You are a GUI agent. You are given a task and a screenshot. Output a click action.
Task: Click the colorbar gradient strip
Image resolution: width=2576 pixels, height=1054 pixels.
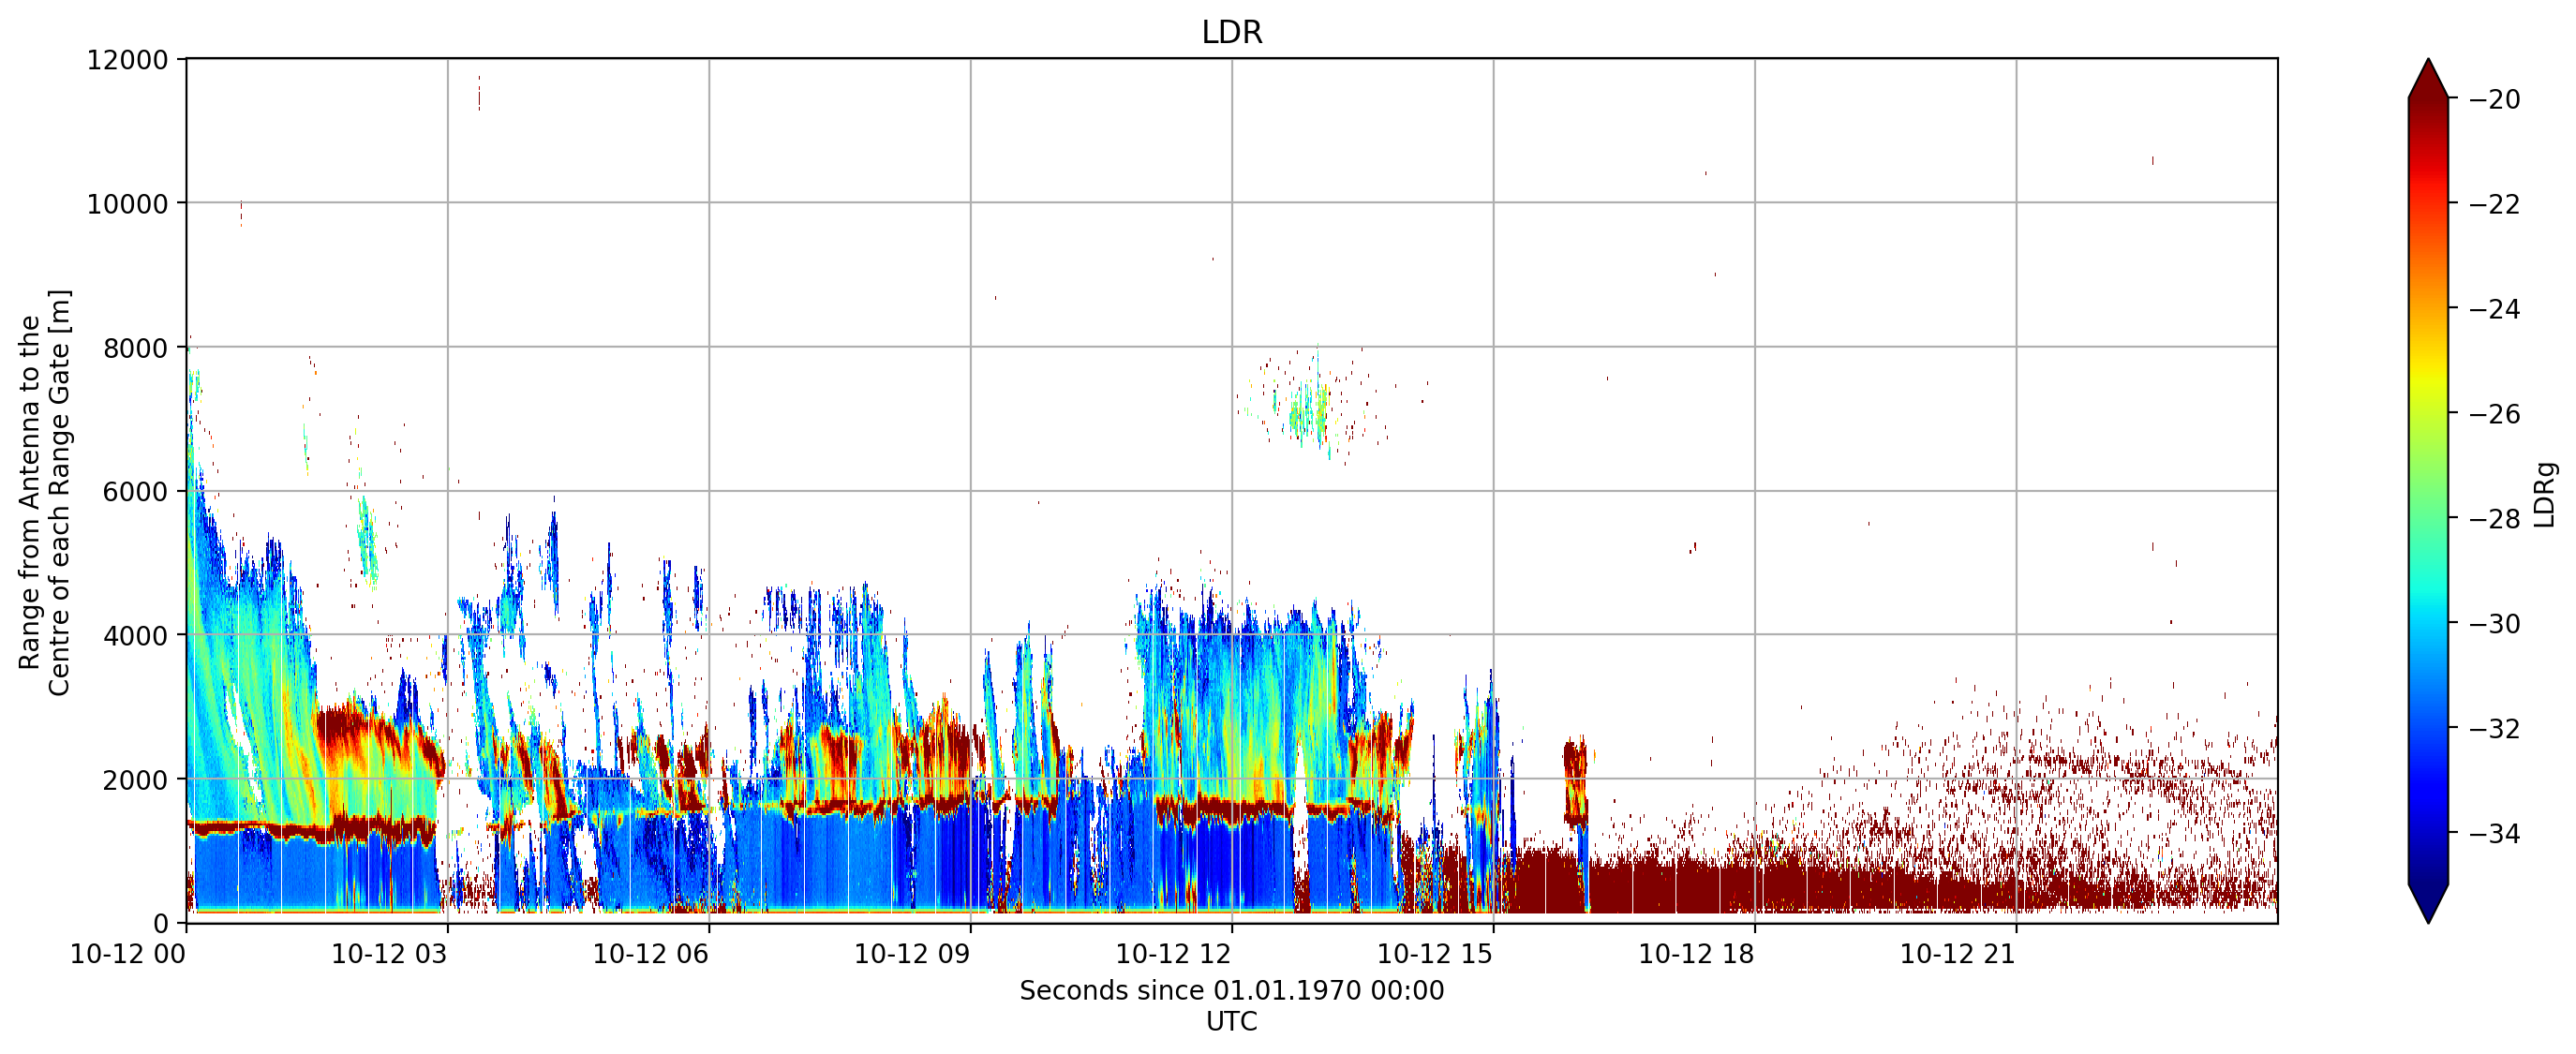[2428, 491]
